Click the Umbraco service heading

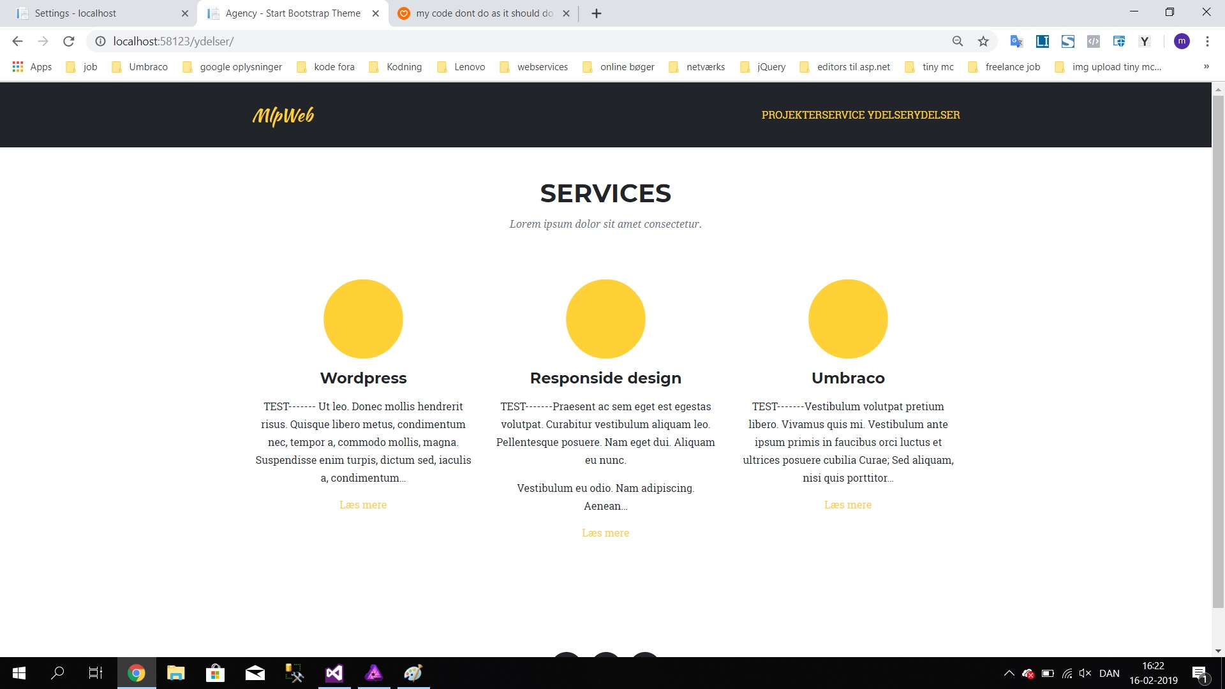[x=848, y=378]
